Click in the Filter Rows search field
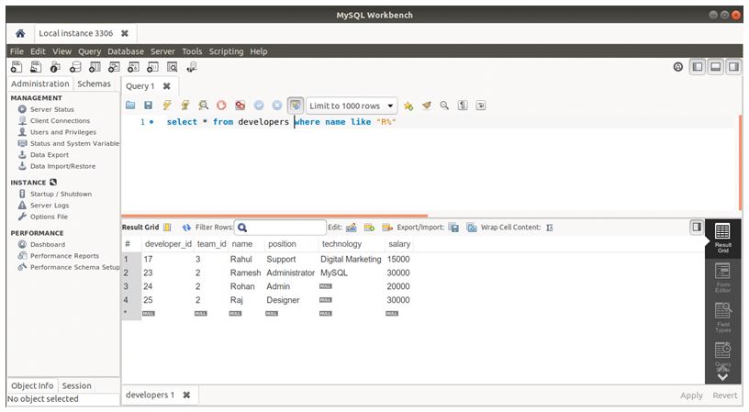Screen dimensions: 749x412 click(280, 228)
